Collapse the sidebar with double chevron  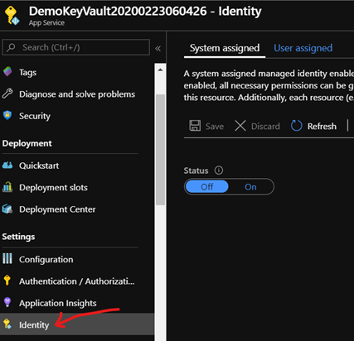[x=158, y=49]
